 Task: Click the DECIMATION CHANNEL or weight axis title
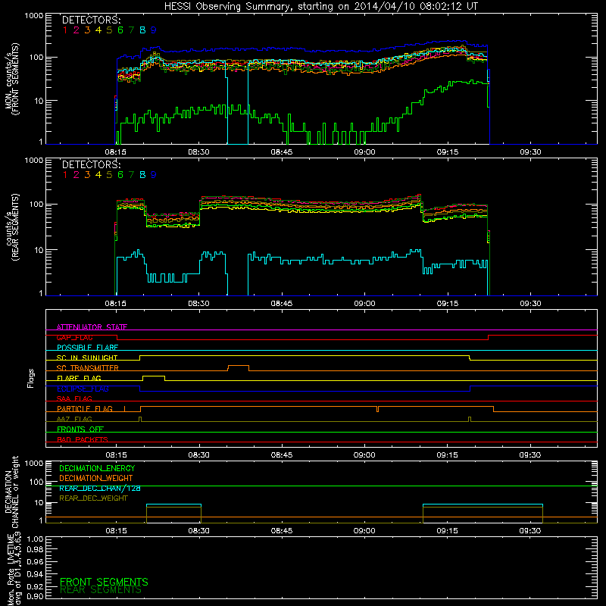click(x=11, y=492)
